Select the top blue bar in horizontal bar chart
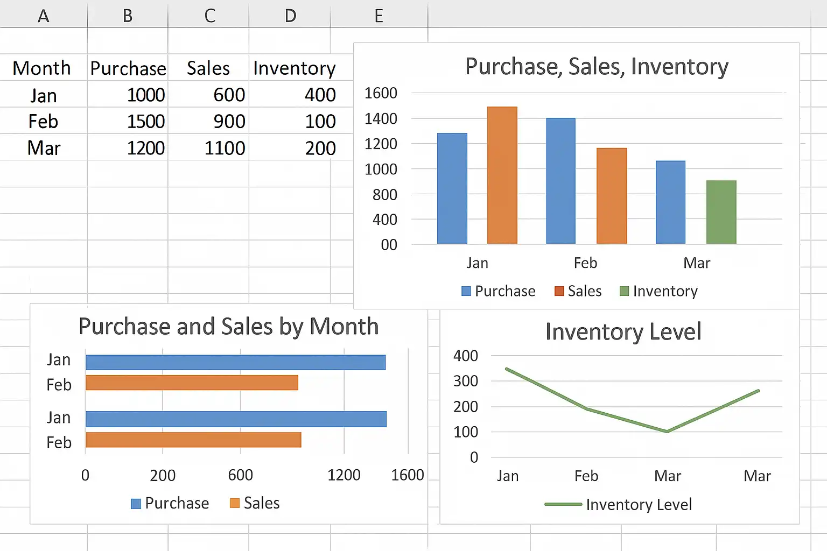Viewport: 827px width, 551px height. pos(235,363)
